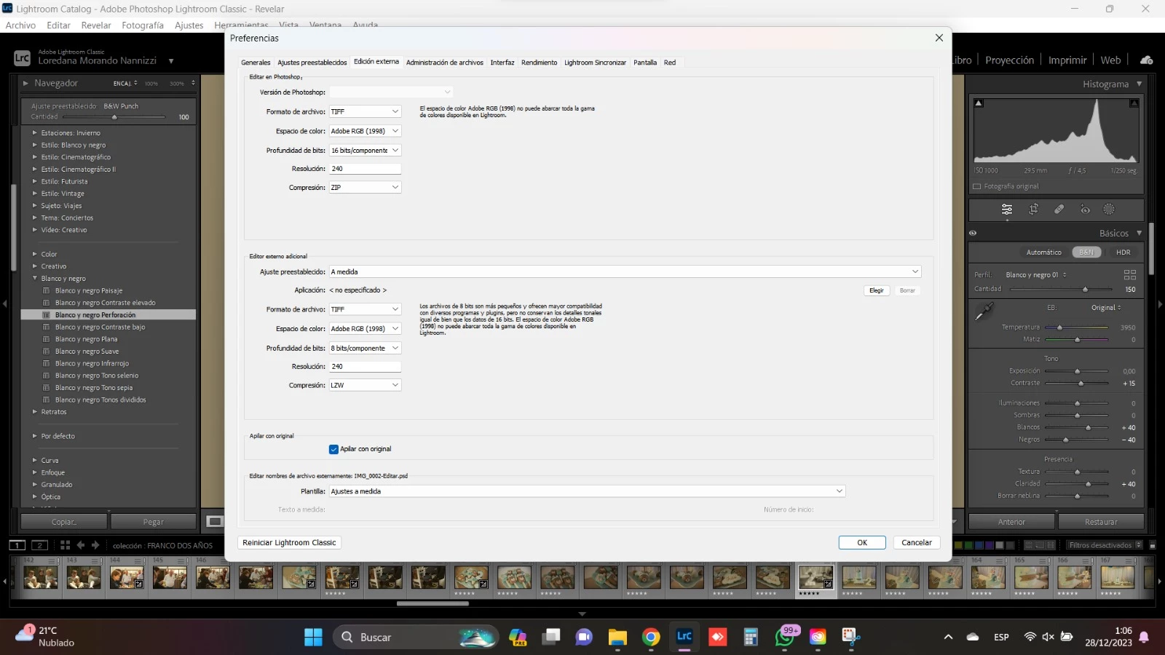1165x655 pixels.
Task: Open File Explorer from taskbar
Action: pos(617,637)
